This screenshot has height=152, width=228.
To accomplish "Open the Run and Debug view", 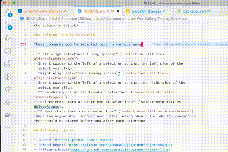I will [8, 38].
